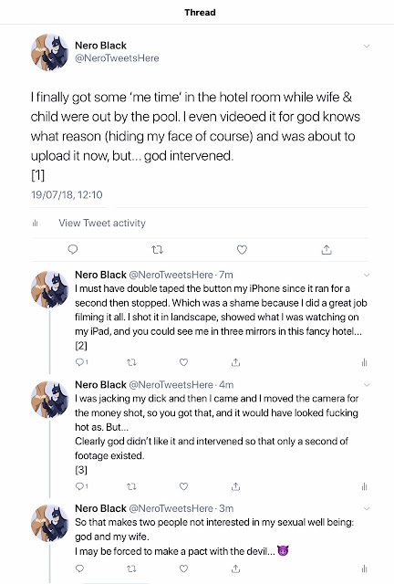Screen dimensions: 394x584
Task: Open the chevron menu on the 7m tweet
Action: click(367, 275)
